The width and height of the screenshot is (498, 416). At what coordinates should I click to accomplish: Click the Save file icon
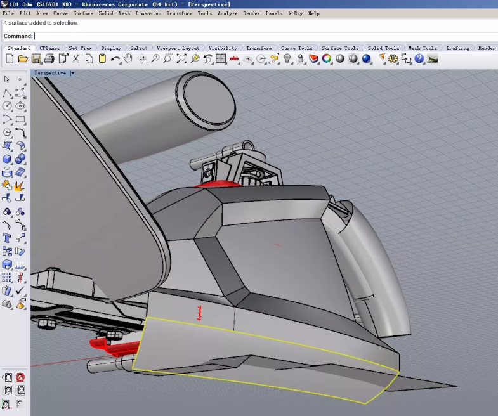36,59
